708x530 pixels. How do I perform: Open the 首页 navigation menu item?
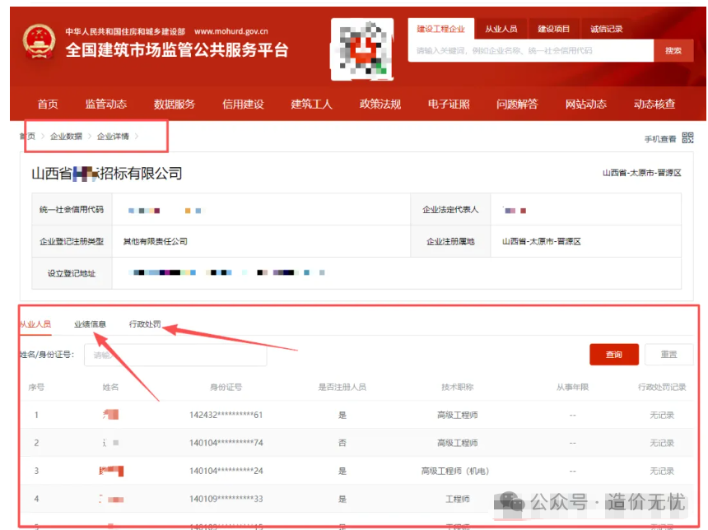pyautogui.click(x=48, y=105)
